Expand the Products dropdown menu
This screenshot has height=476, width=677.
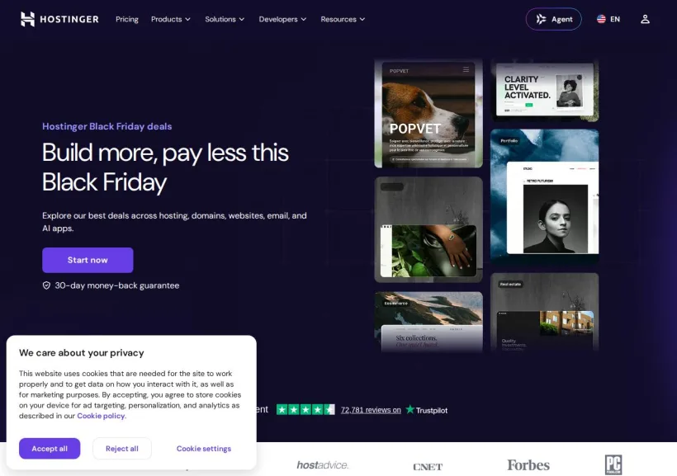pos(171,19)
